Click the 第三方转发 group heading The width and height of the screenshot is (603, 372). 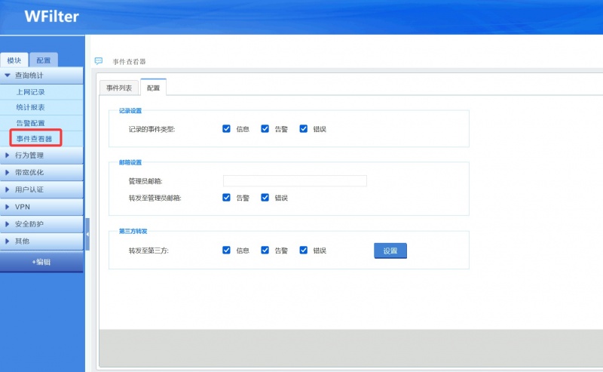[133, 231]
